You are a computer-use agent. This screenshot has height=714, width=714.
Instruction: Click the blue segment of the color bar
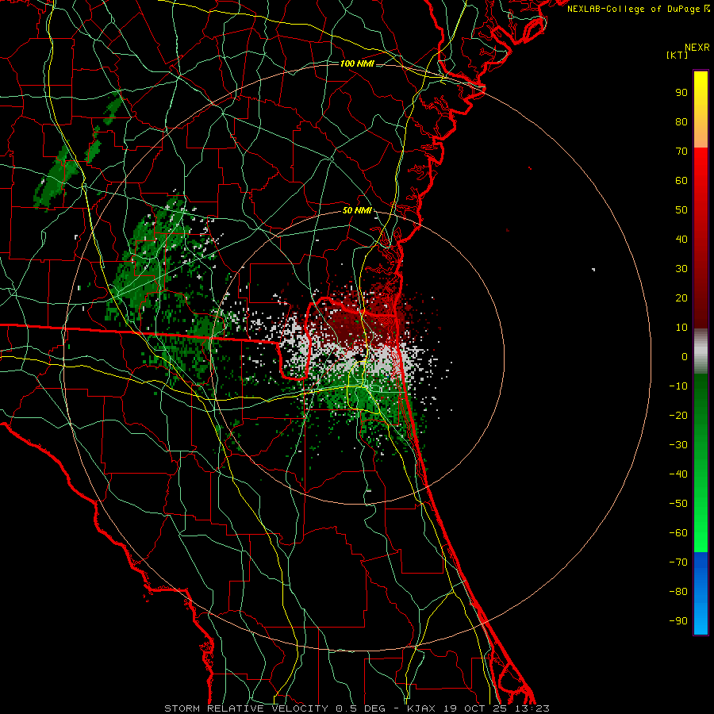(x=701, y=593)
